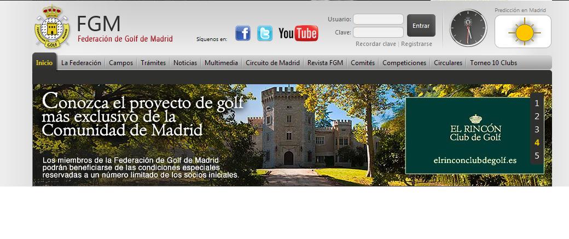569x239 pixels.
Task: Open the Revista FGM menu item
Action: tap(325, 63)
